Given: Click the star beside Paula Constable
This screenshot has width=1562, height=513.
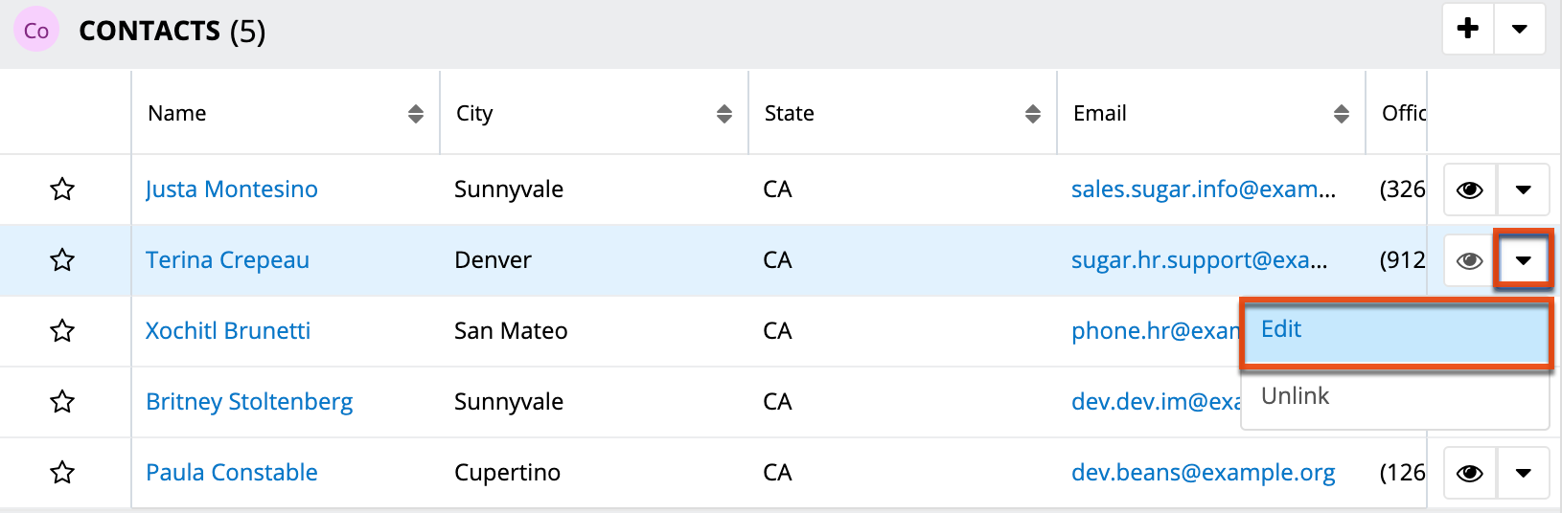Looking at the screenshot, I should click(x=62, y=472).
